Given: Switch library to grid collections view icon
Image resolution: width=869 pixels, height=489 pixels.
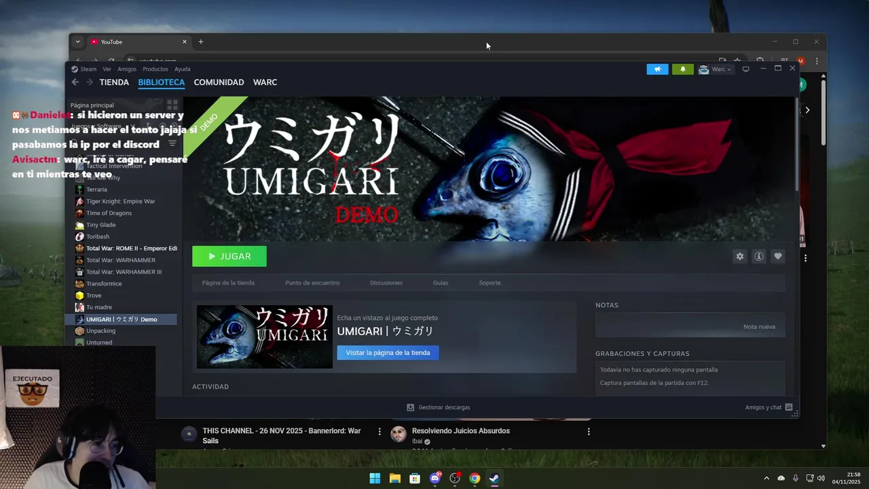Looking at the screenshot, I should (172, 105).
